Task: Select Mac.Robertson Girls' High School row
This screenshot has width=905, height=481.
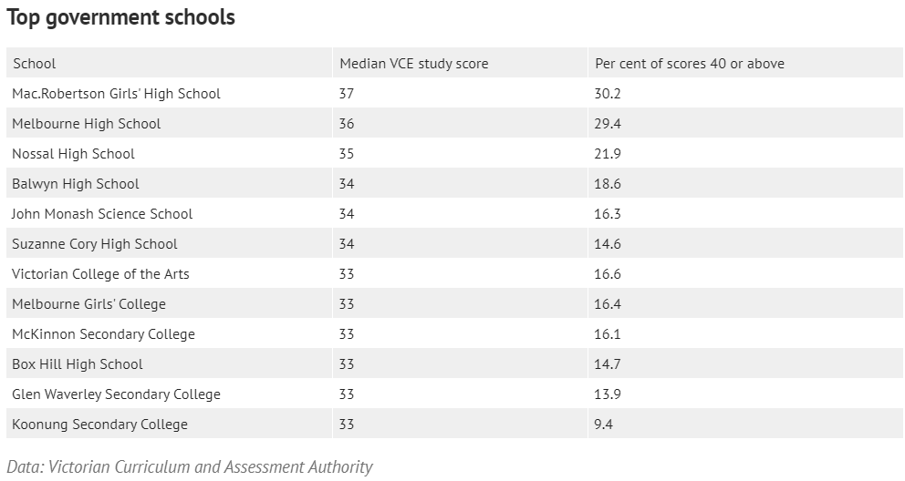Action: pyautogui.click(x=455, y=93)
